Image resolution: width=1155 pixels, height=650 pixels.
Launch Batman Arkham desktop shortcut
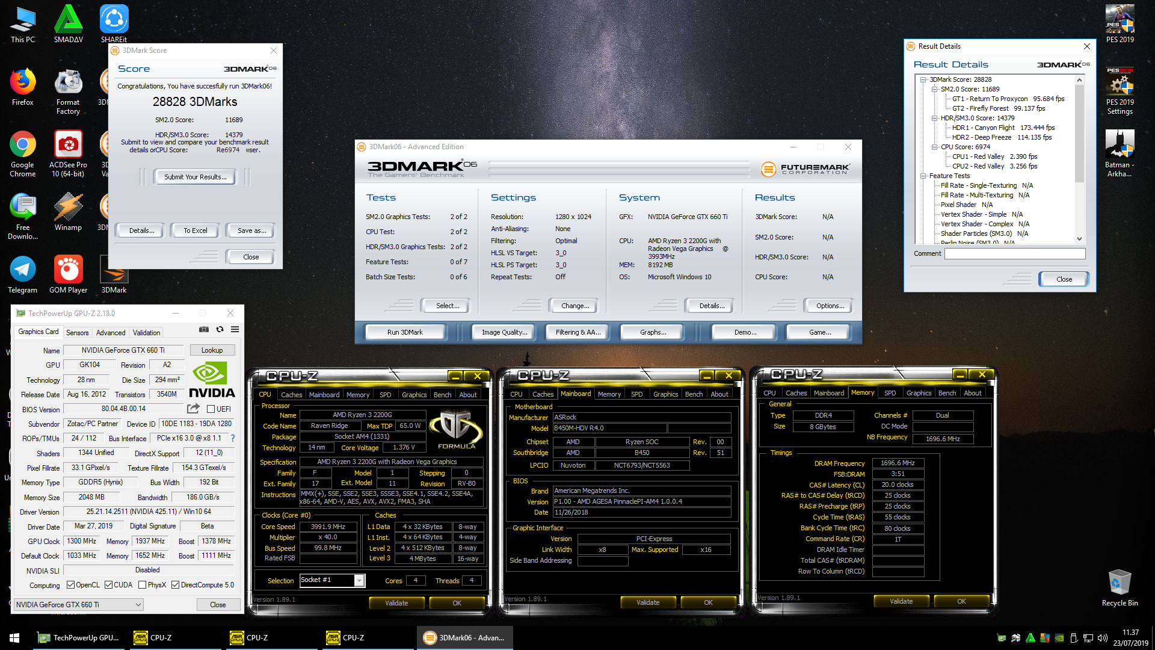click(1120, 153)
